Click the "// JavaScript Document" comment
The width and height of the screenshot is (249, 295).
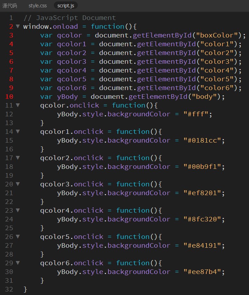(69, 18)
